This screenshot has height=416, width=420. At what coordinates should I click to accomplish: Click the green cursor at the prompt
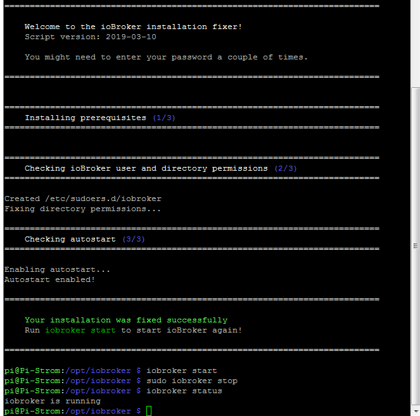point(149,411)
